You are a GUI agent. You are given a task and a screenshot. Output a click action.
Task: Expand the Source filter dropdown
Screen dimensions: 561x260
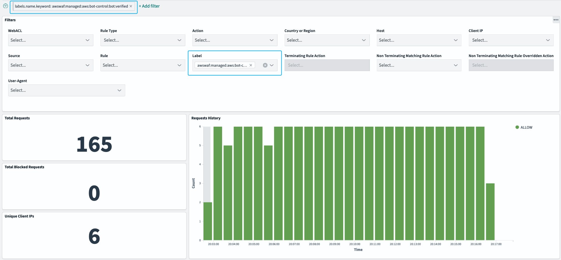(x=50, y=65)
